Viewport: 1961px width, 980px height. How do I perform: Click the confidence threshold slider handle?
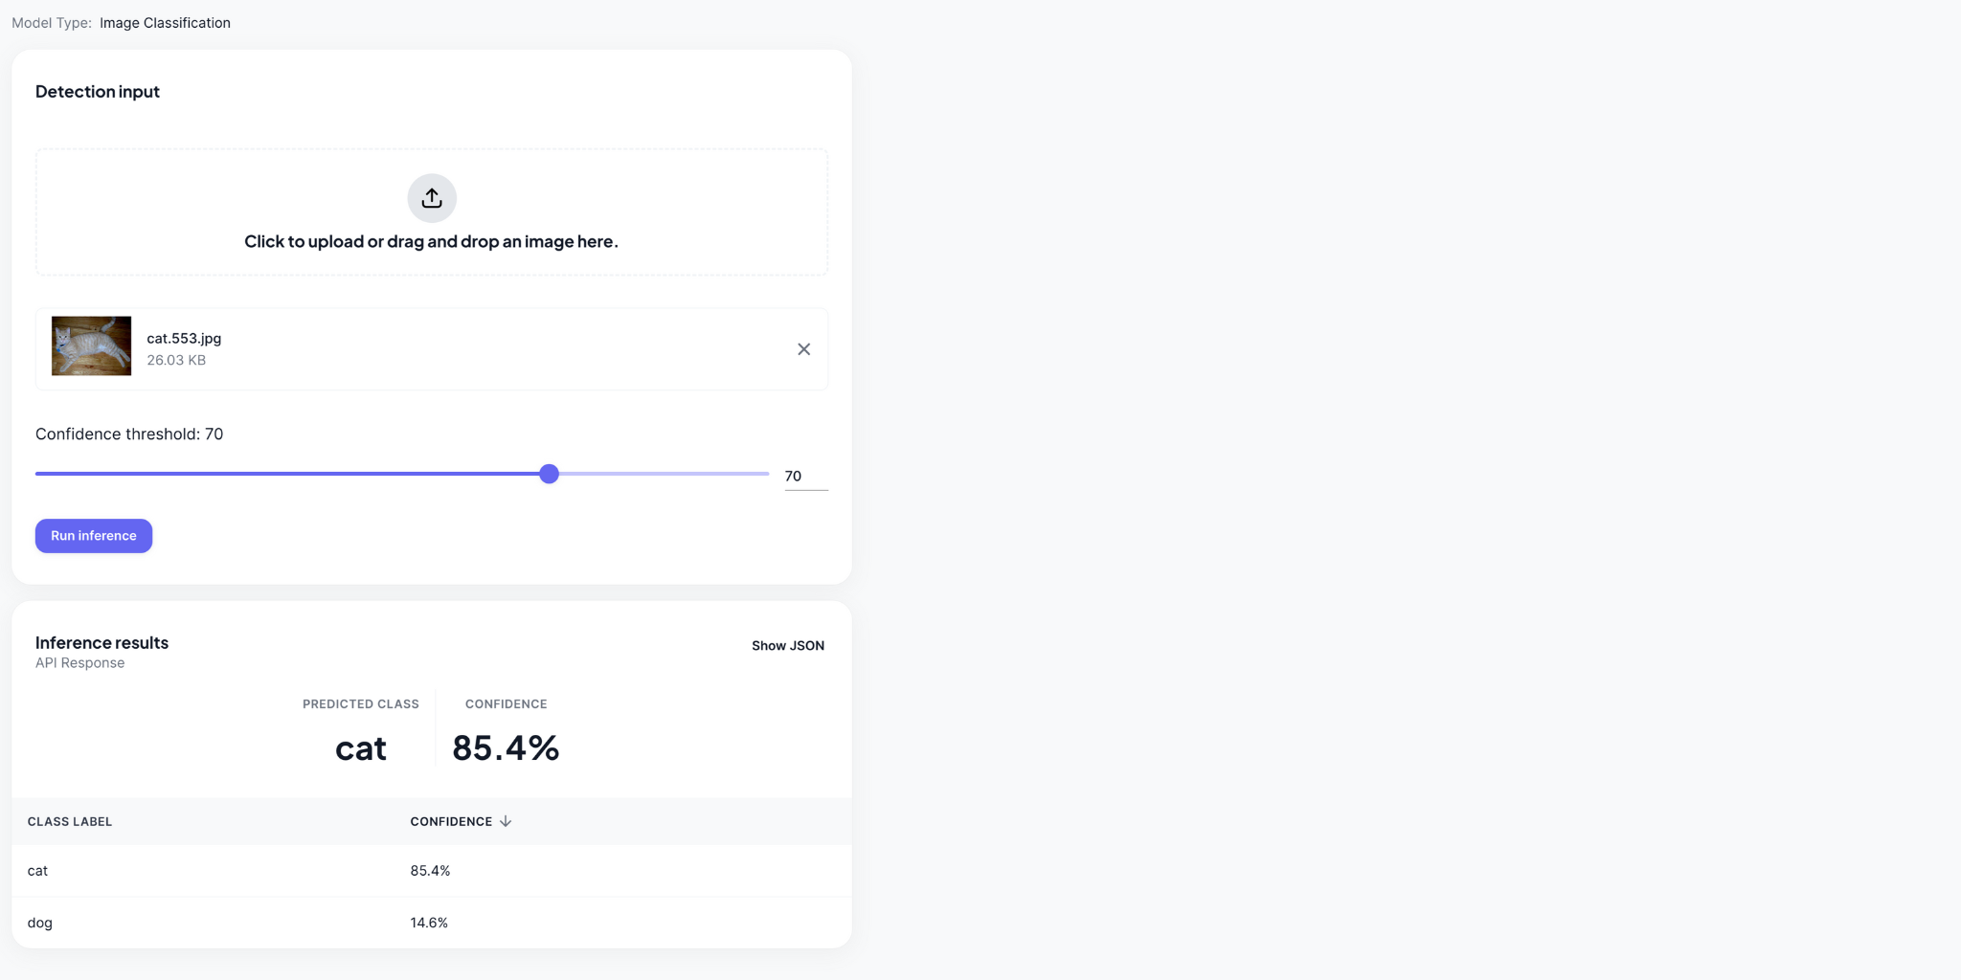[549, 474]
